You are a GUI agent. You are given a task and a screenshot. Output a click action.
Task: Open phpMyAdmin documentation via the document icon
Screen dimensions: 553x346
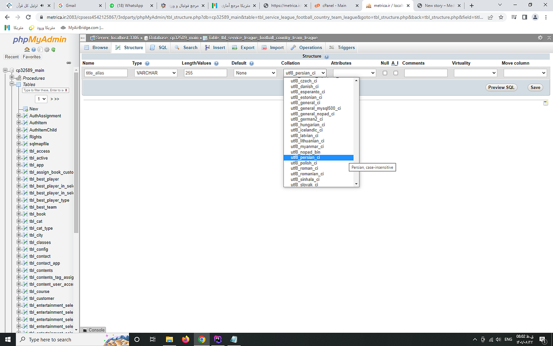tap(40, 49)
